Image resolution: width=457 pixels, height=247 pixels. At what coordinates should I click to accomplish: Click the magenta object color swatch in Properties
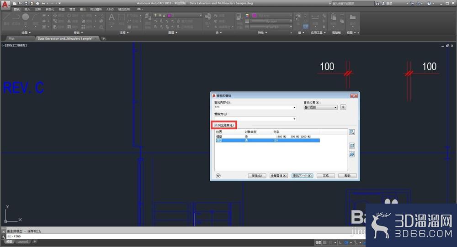click(254, 15)
